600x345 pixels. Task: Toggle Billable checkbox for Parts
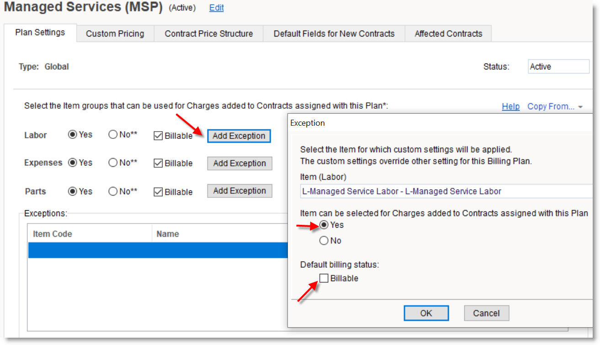(158, 192)
